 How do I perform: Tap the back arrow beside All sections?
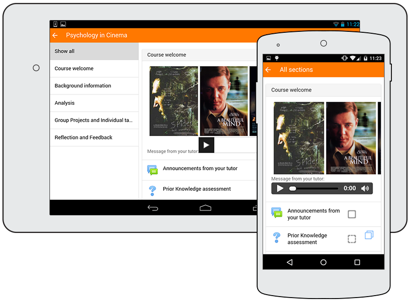(268, 70)
